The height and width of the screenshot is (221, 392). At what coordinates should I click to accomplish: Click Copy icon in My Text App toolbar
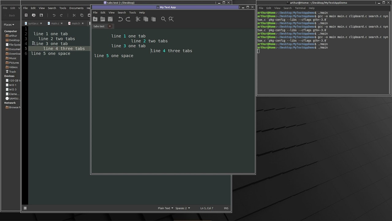tap(146, 19)
